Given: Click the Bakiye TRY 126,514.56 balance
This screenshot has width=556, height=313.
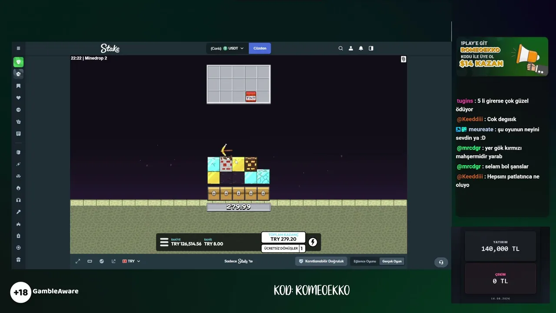Looking at the screenshot, I should pos(186,242).
